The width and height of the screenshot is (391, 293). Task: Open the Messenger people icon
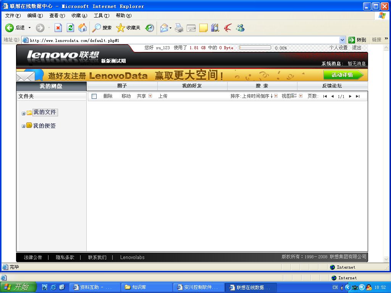240,28
